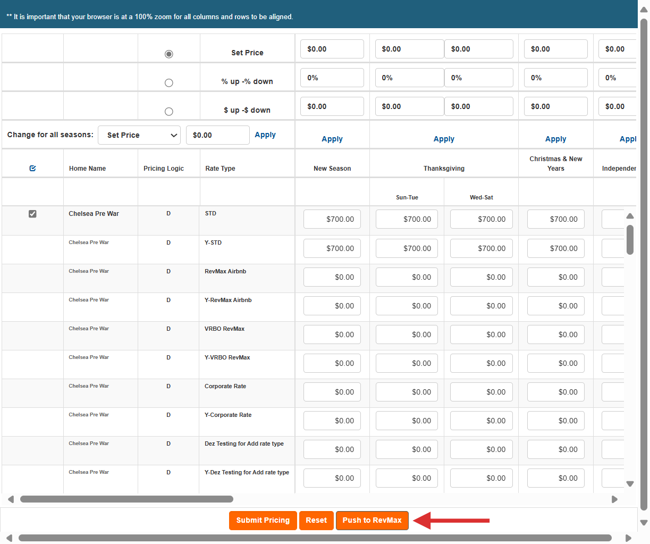This screenshot has height=544, width=650.
Task: Uncheck the Chelsea Pre War home checkbox
Action: [32, 214]
